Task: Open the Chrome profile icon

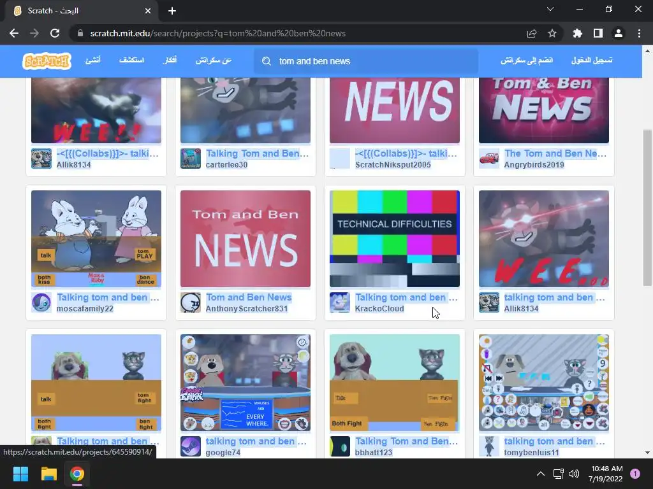Action: pyautogui.click(x=619, y=33)
